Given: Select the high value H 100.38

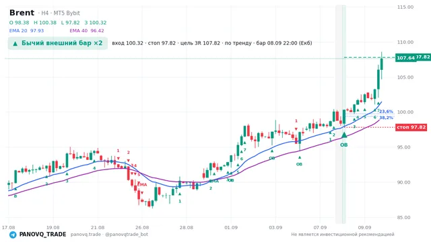Looking at the screenshot, I should click(45, 23).
